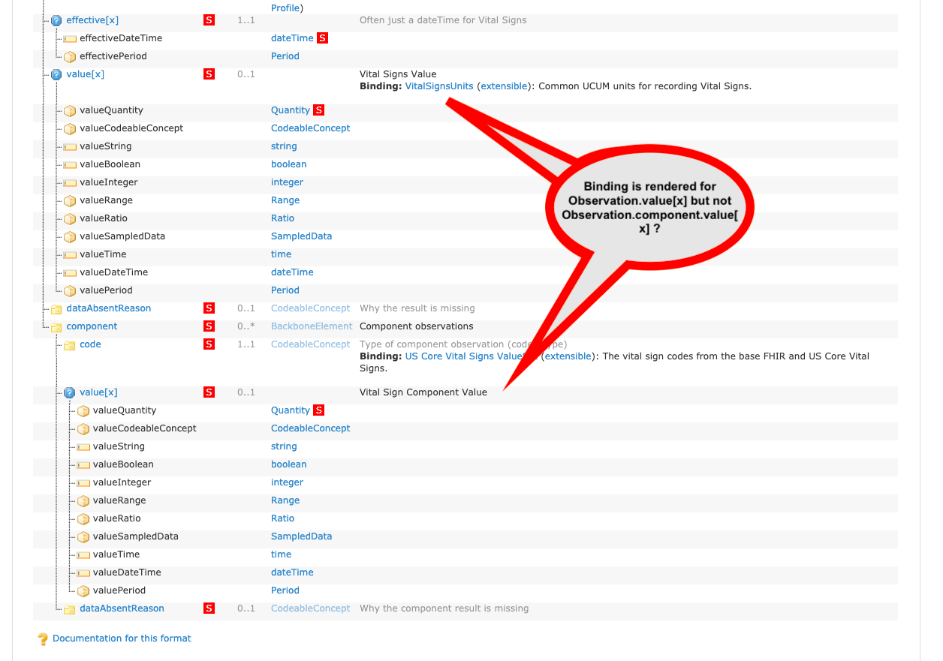The width and height of the screenshot is (943, 661).
Task: Click the component value[x] choice icon
Action: pos(70,392)
